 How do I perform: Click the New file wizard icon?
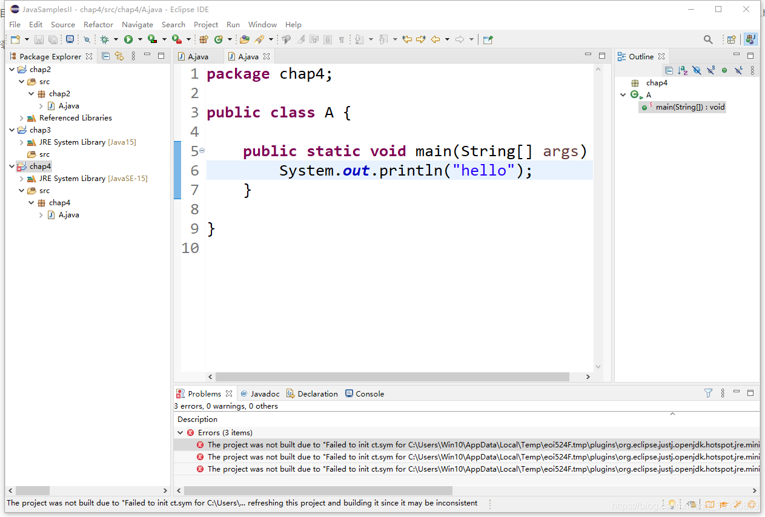(15, 39)
